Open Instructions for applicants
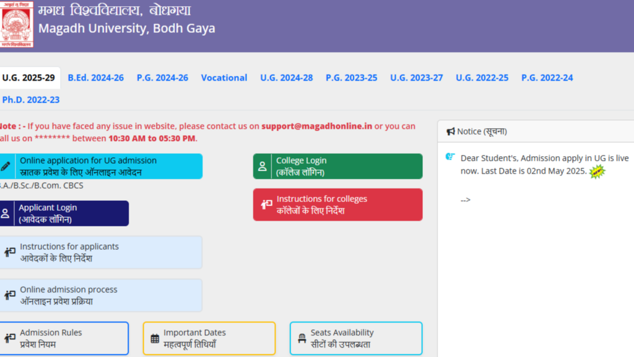 coord(101,252)
